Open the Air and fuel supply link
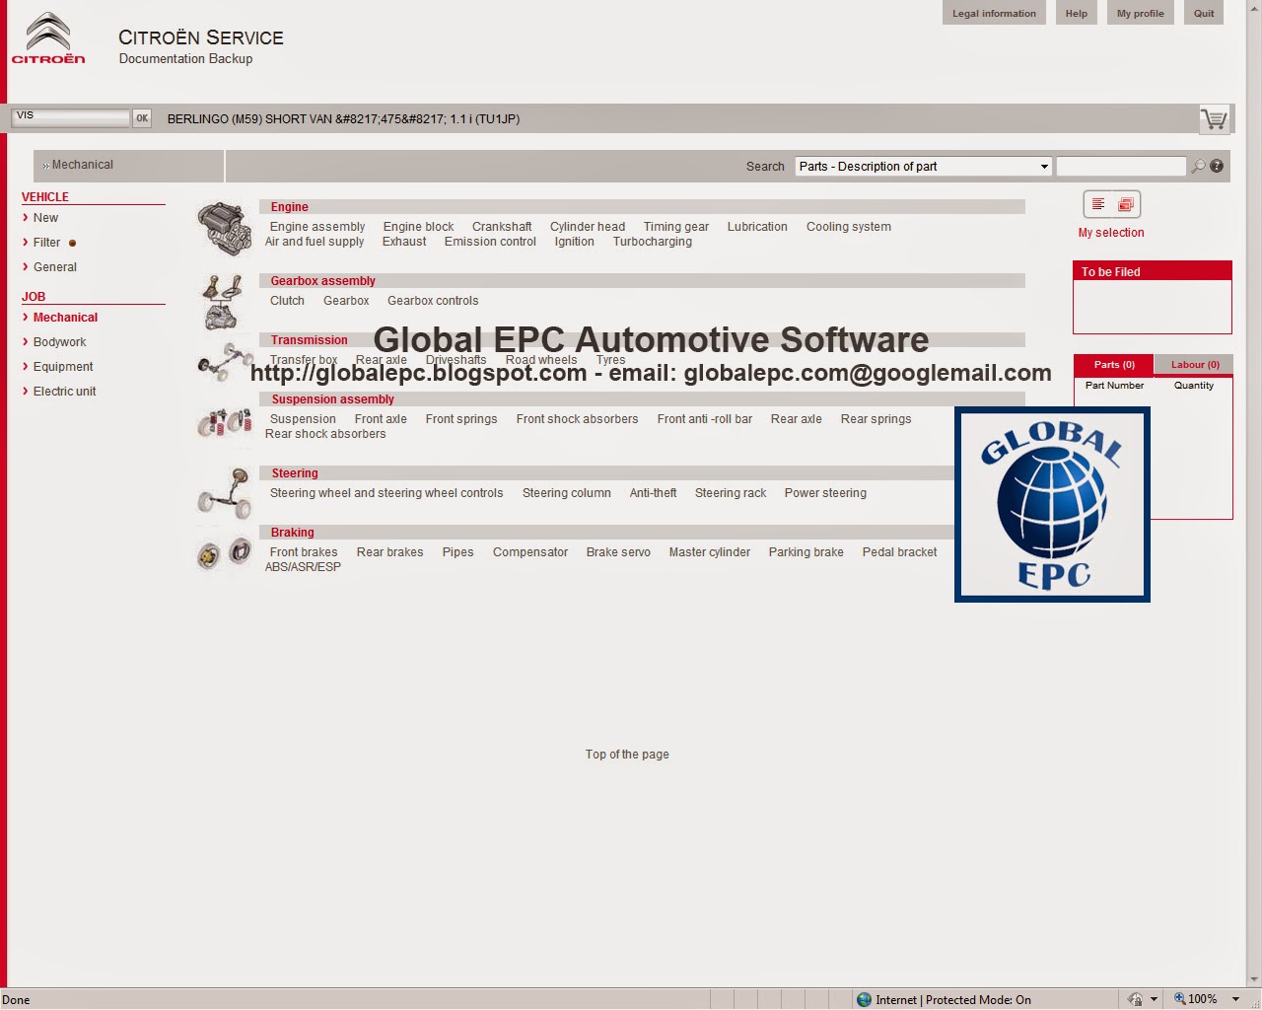The height and width of the screenshot is (1010, 1262). (x=315, y=242)
